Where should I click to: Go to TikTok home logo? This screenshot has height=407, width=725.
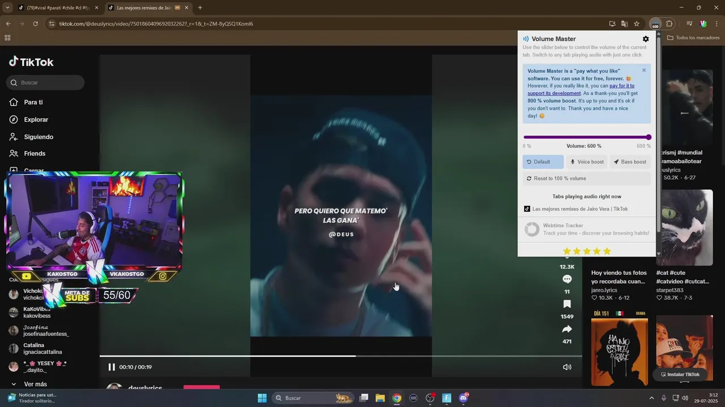pyautogui.click(x=31, y=62)
